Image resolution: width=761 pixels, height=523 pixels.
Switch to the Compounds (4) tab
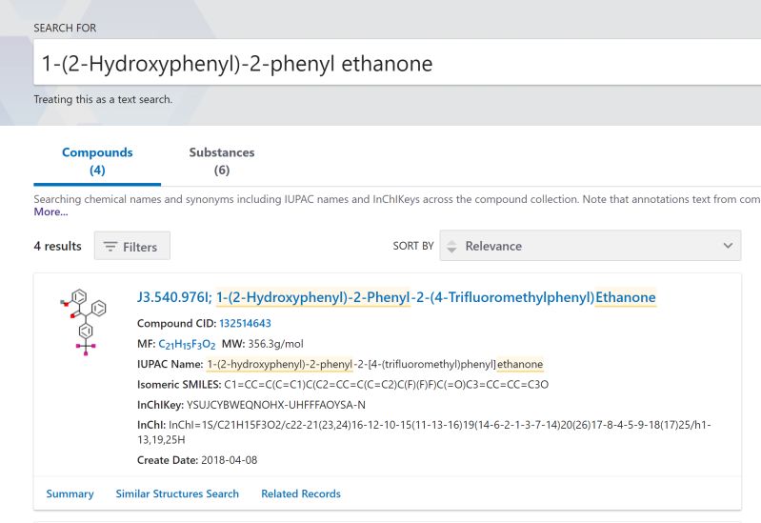tap(97, 161)
